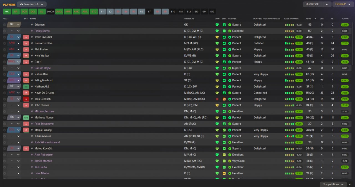Select the S7 substitute slot
355x187 pixels.
point(149,12)
